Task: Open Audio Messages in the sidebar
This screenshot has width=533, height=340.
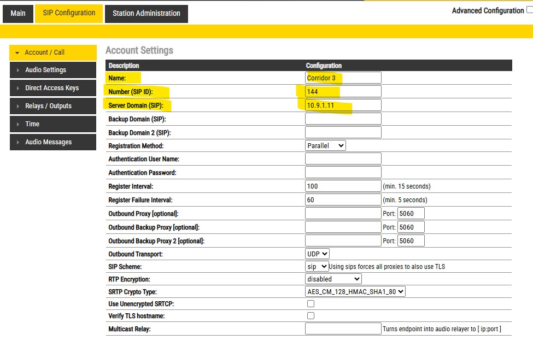Action: 53,142
